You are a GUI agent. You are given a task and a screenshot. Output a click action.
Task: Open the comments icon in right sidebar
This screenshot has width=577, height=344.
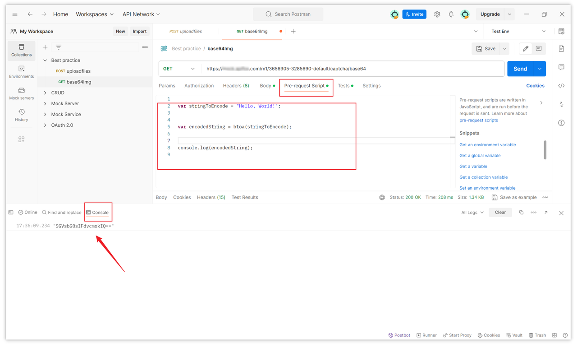(x=561, y=67)
